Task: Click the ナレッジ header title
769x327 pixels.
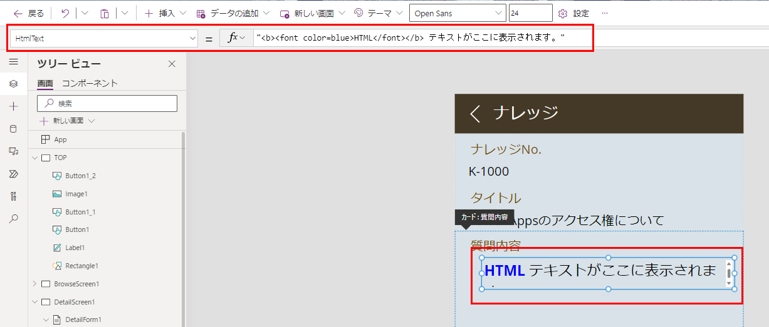Action: click(525, 113)
